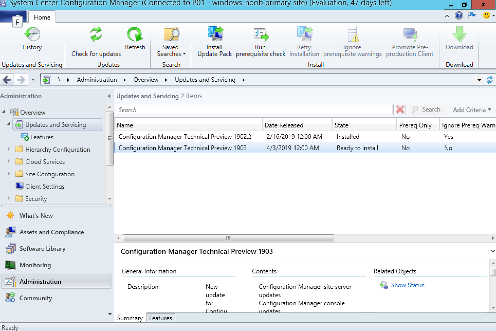Open Assets and Compliance workspace

56,232
